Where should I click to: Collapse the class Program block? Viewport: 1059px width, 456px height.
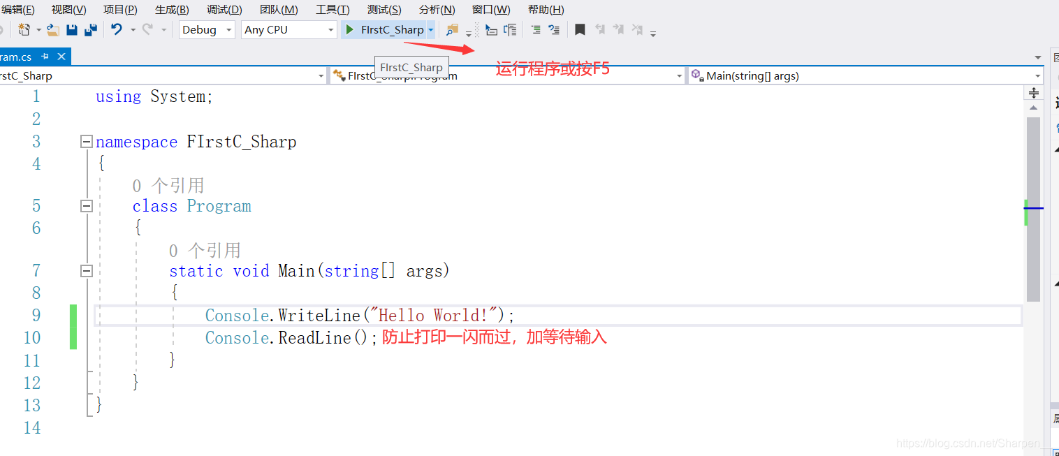click(x=87, y=206)
